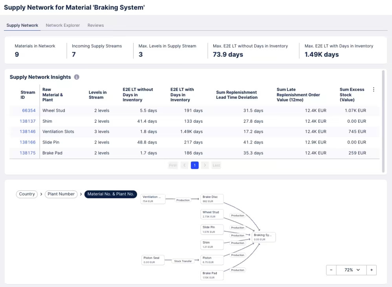Click the previous page chevron in pagination
The image size is (392, 287).
click(184, 165)
